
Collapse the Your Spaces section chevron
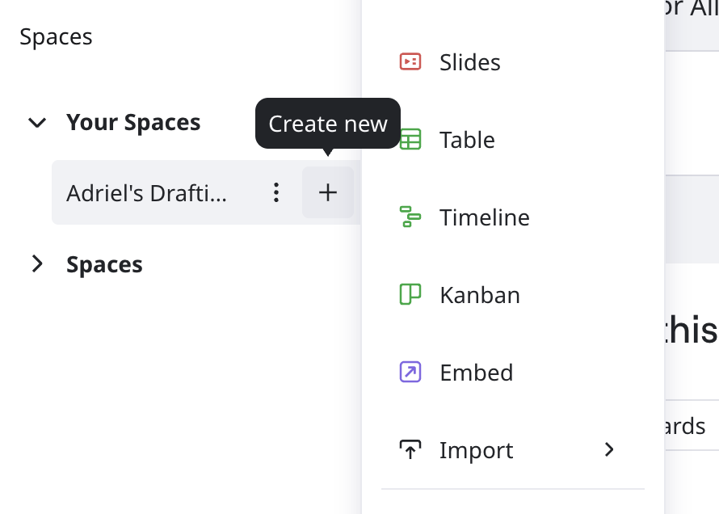pos(37,123)
